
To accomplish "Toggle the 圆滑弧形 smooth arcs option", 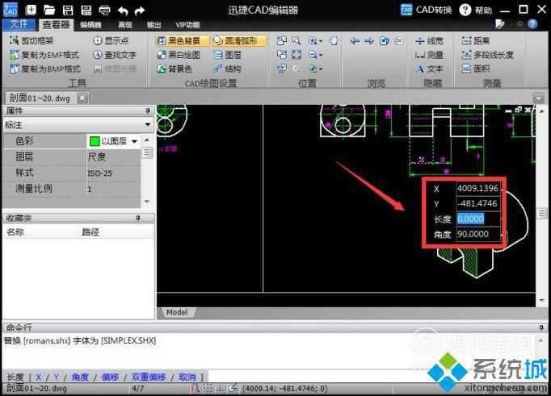I will [x=239, y=40].
